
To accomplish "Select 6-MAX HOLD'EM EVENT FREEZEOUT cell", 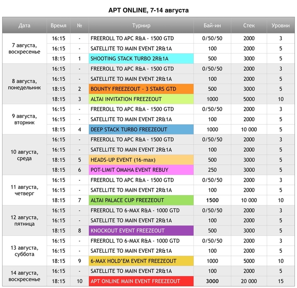I will coord(141,261).
